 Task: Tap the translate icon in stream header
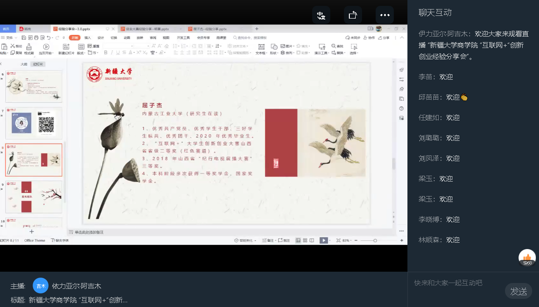(x=321, y=15)
